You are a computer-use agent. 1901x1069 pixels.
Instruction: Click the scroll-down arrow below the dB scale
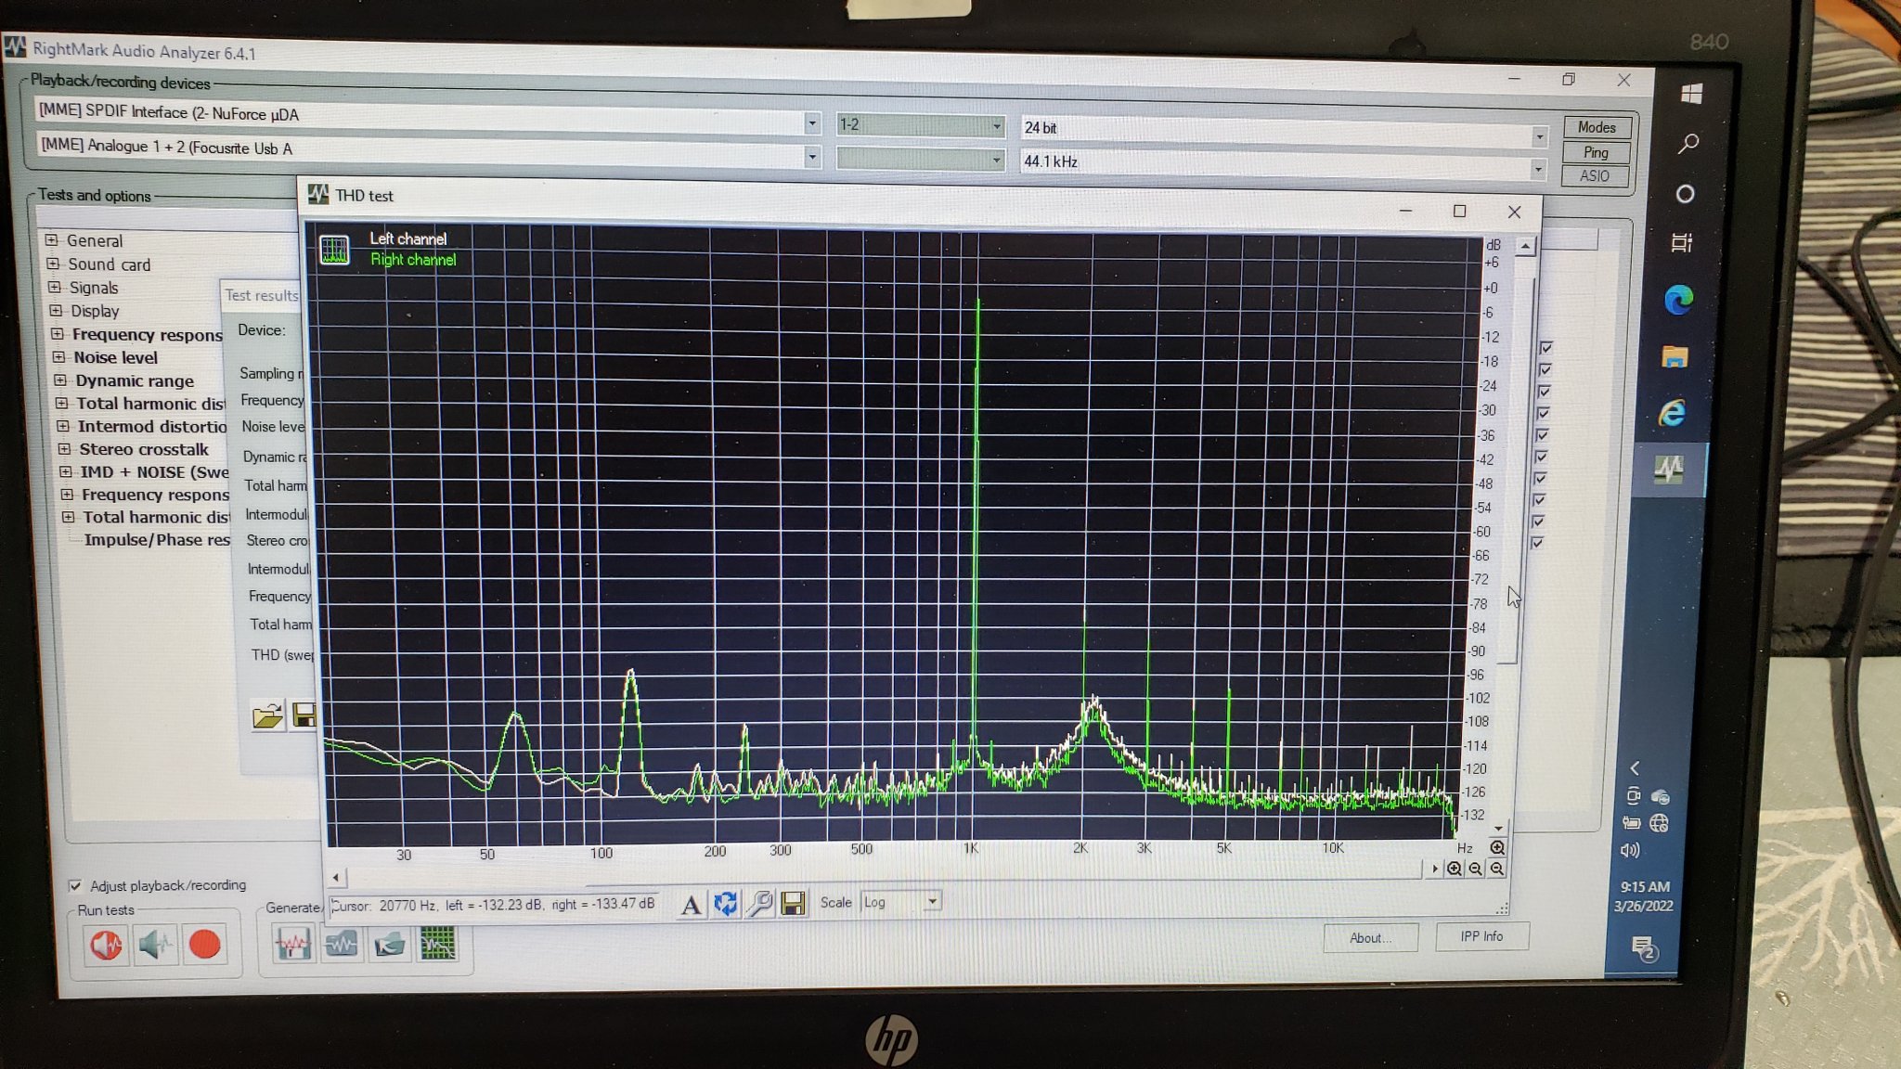1498,828
